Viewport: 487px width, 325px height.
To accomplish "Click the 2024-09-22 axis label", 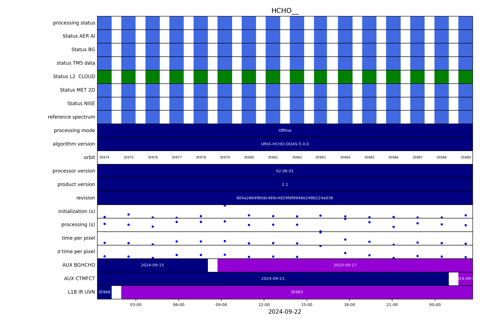I will pyautogui.click(x=285, y=312).
